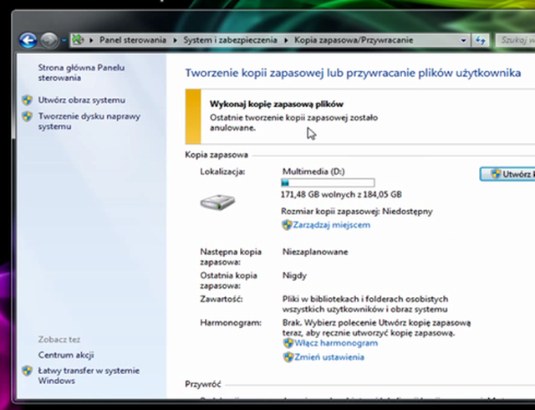Click shield icon beside Tworzenie dysku naprawy
This screenshot has width=535, height=410.
point(28,116)
